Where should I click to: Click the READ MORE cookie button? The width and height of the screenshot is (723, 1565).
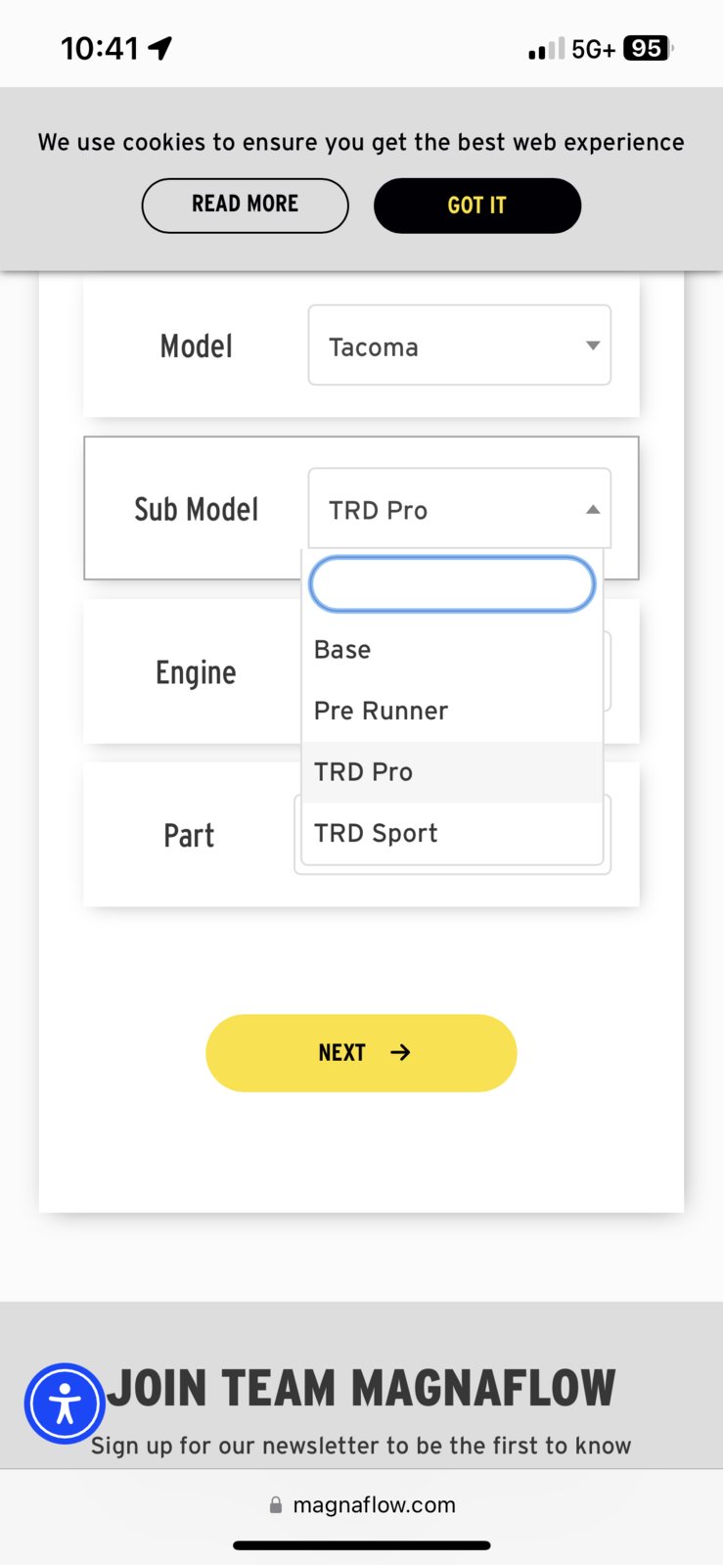[246, 205]
